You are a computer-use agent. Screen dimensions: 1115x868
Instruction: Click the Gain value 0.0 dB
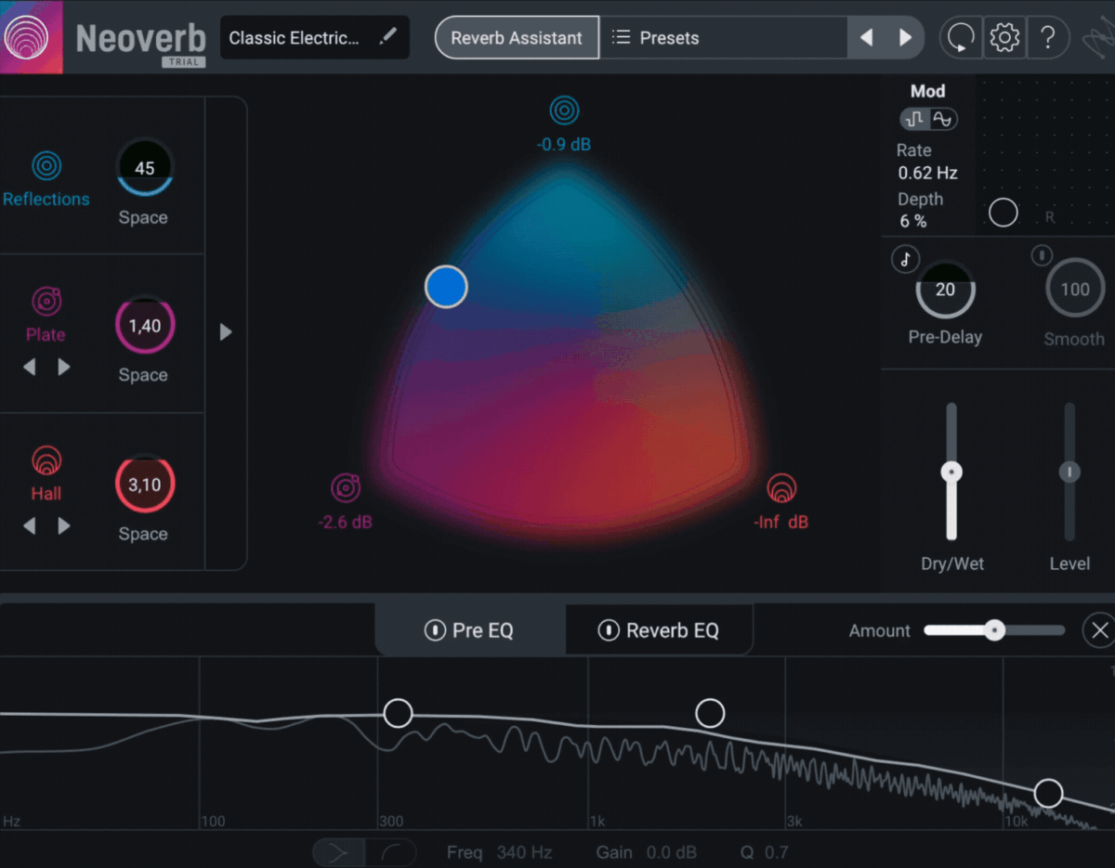[x=671, y=852]
